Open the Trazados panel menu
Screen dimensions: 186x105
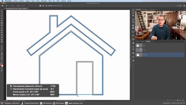(185, 41)
